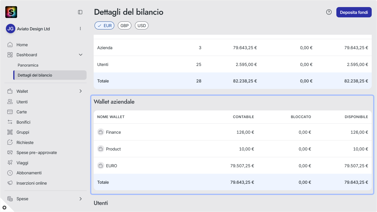Click the colorful S app logo

coord(11,12)
